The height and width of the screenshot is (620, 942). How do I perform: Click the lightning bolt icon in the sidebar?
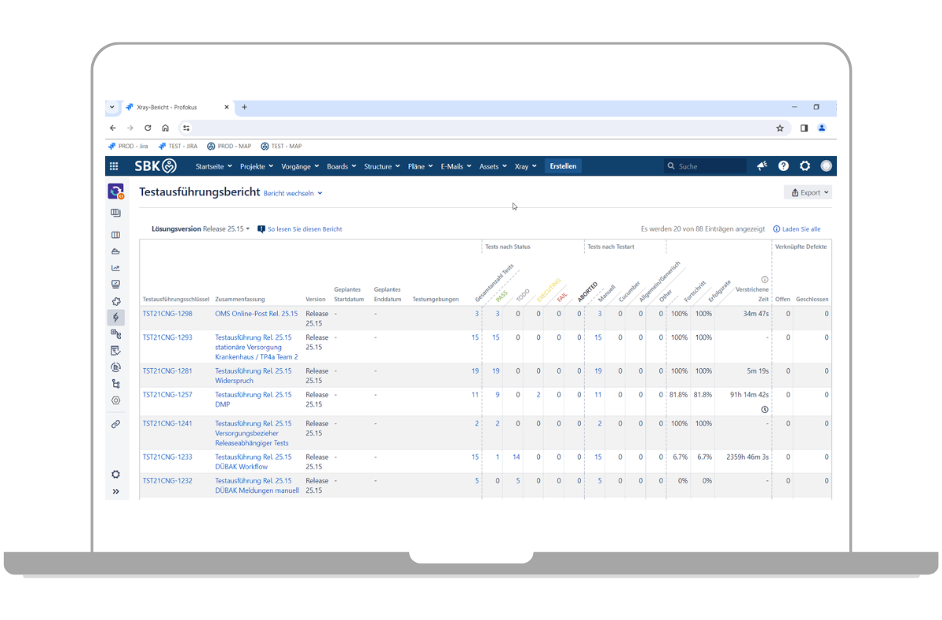tap(116, 318)
